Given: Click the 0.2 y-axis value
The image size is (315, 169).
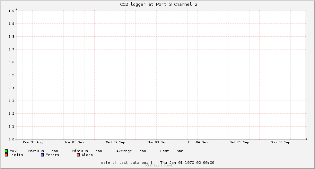Looking at the screenshot, I should pos(11,114).
